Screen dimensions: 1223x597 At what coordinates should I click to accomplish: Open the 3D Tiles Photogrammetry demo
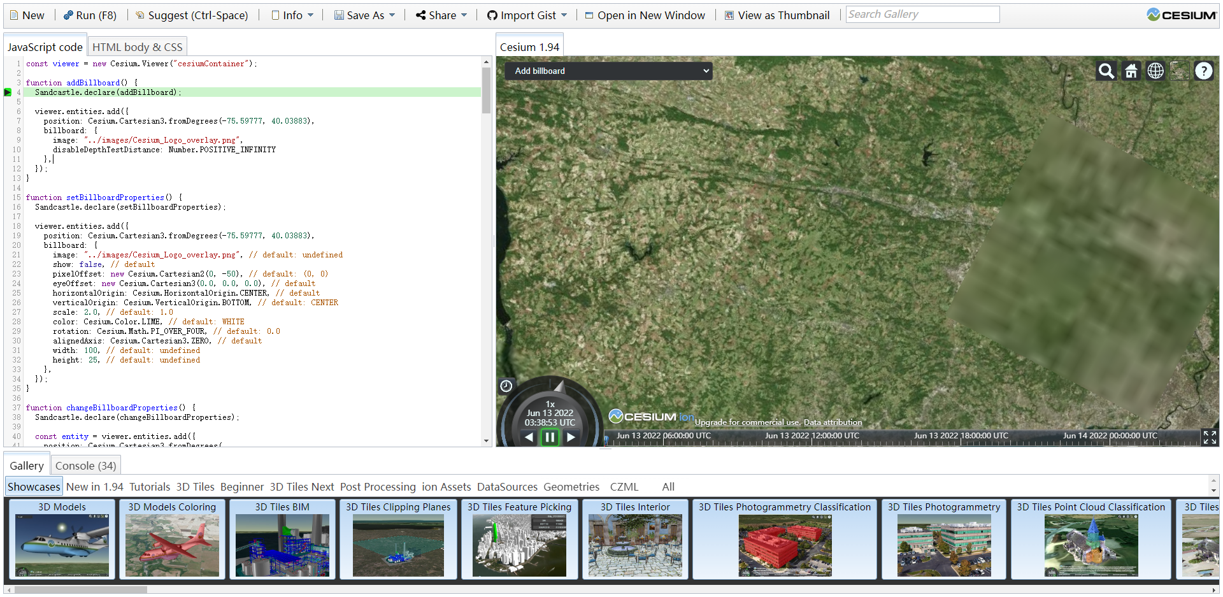coord(944,539)
